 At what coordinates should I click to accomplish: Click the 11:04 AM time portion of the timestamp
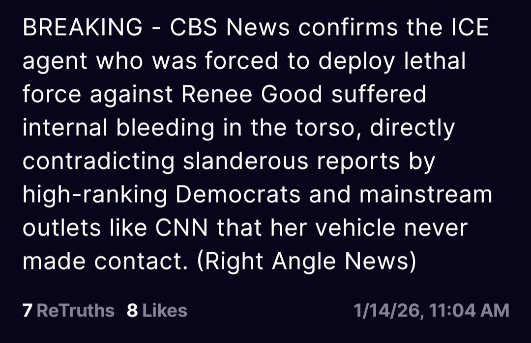click(x=469, y=311)
